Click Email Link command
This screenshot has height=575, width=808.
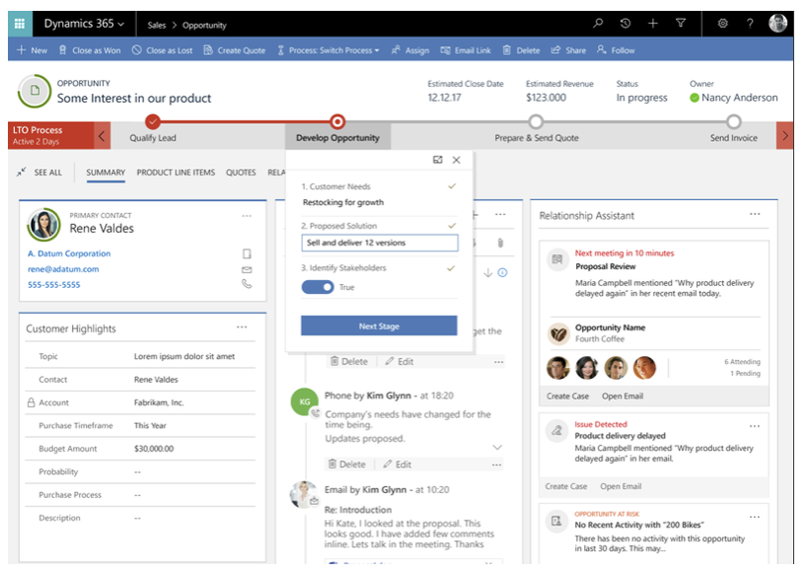click(466, 50)
